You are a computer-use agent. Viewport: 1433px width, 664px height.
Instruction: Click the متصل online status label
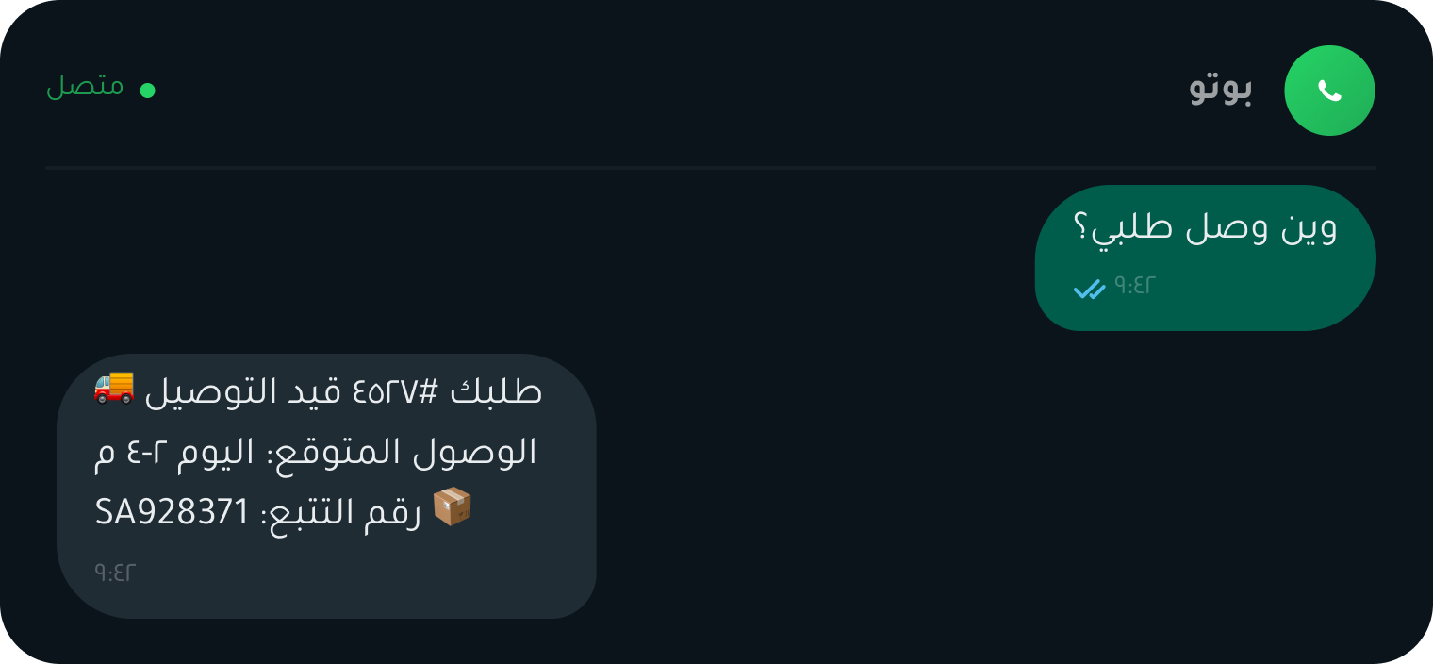[x=85, y=87]
